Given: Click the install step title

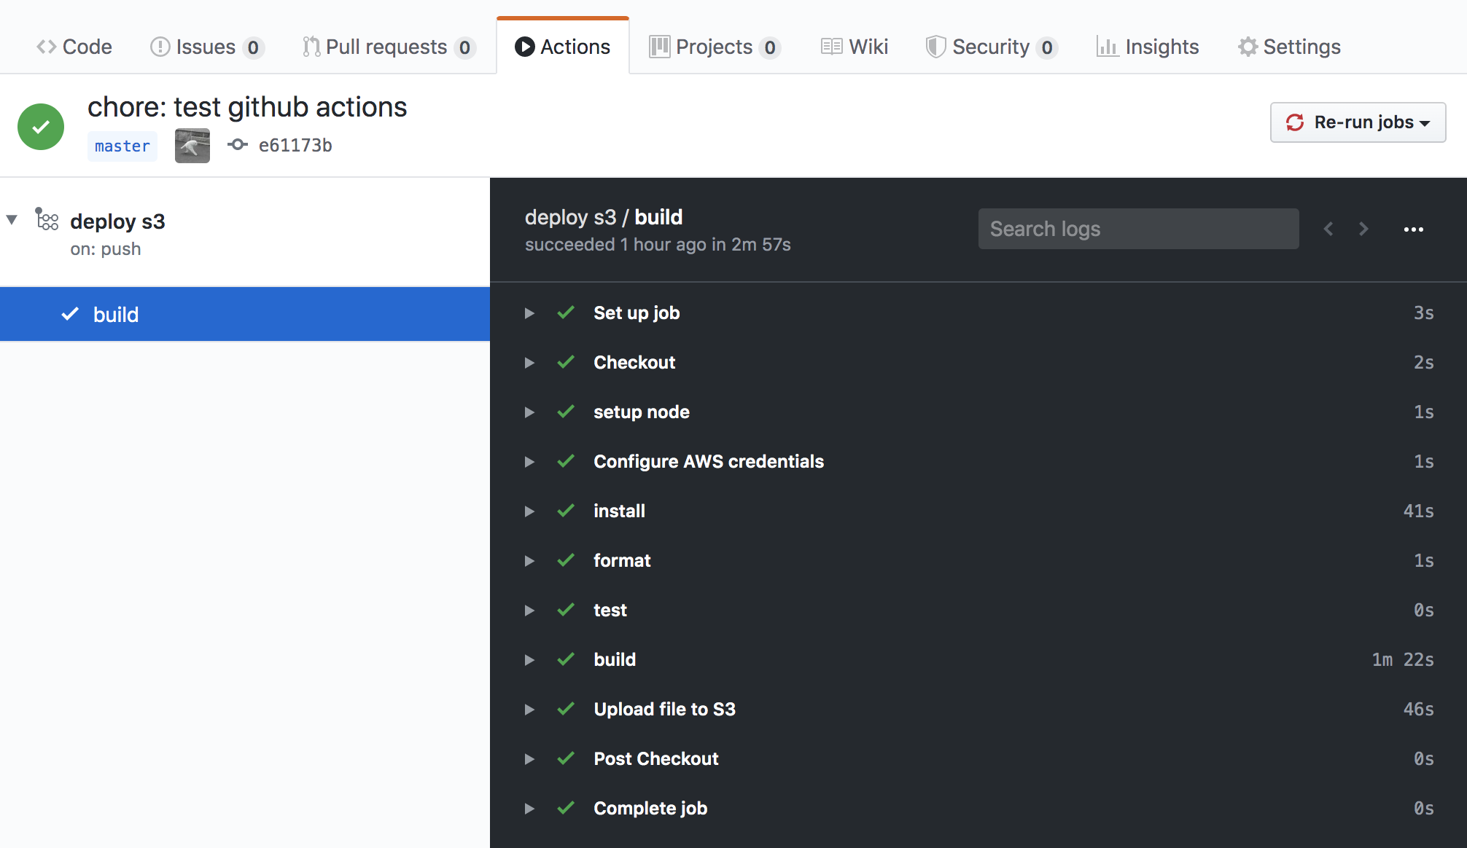Looking at the screenshot, I should 619,511.
